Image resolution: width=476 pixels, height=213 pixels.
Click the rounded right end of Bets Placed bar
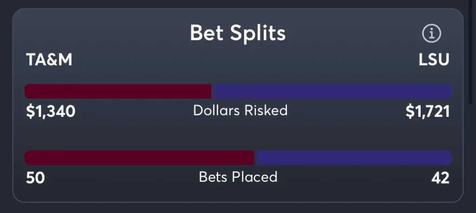[448, 158]
